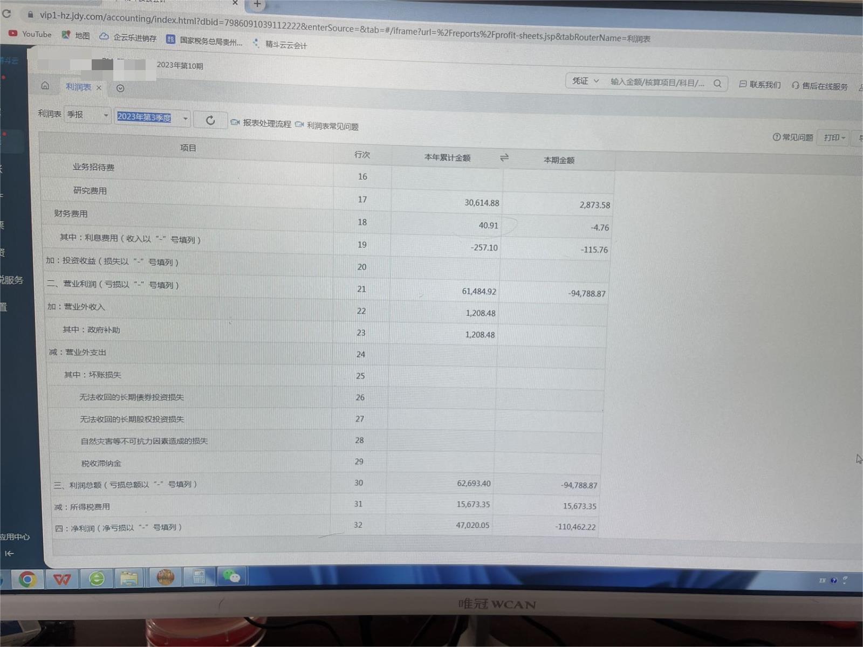Screen dimensions: 863x647
Task: Reload the browser page
Action: [6, 13]
